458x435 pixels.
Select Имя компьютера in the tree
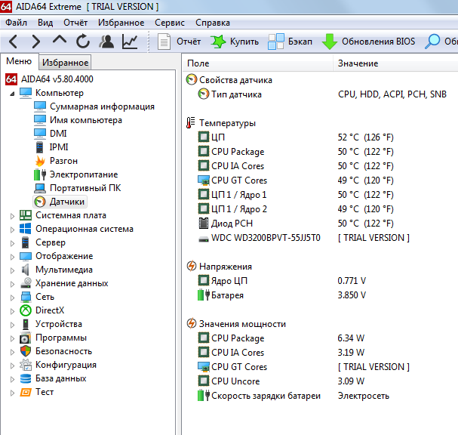(x=86, y=120)
